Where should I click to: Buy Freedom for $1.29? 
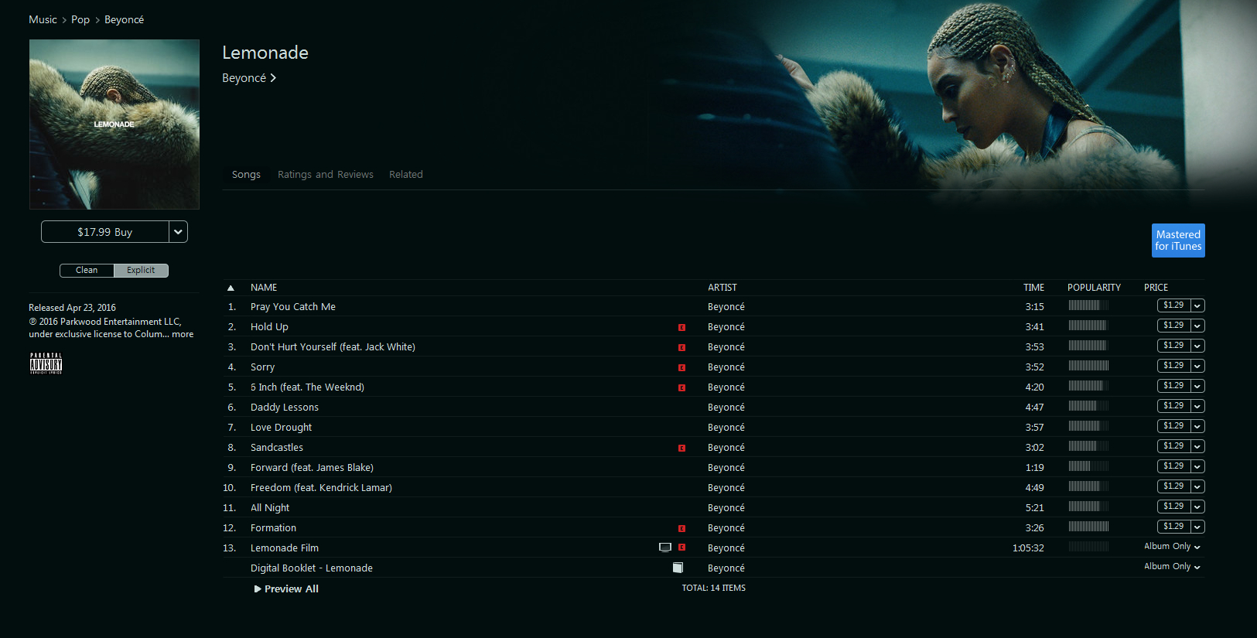(x=1173, y=487)
